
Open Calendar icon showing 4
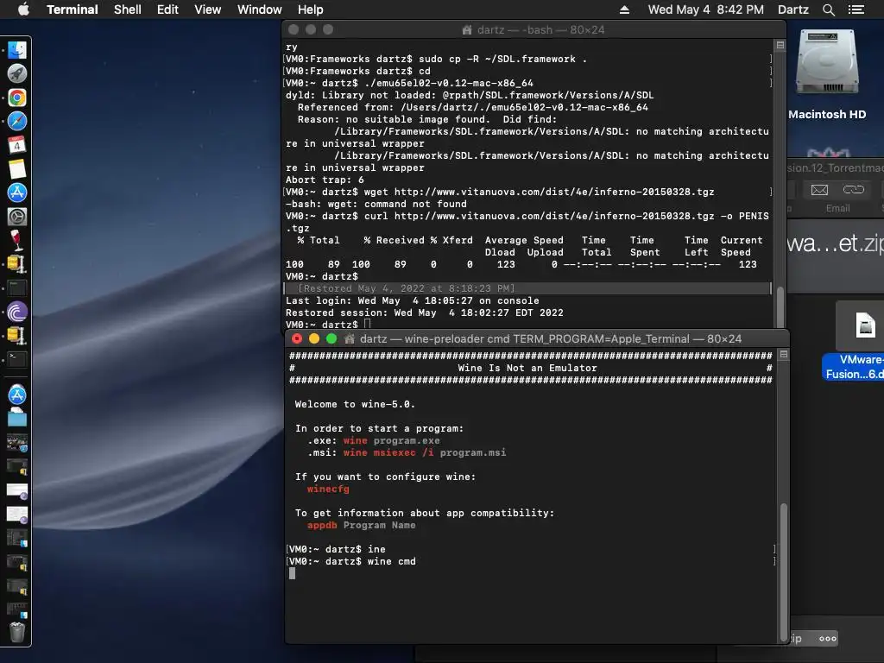17,145
